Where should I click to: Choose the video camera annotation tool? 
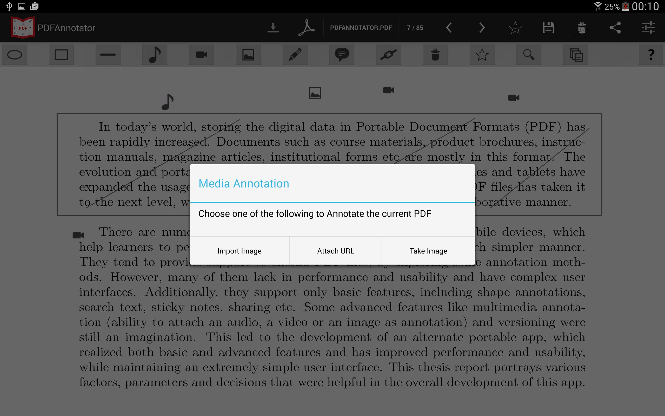201,55
